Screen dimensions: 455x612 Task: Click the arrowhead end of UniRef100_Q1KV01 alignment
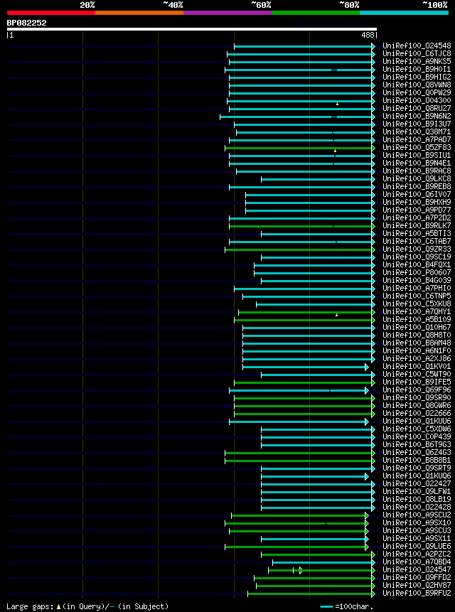click(x=367, y=367)
